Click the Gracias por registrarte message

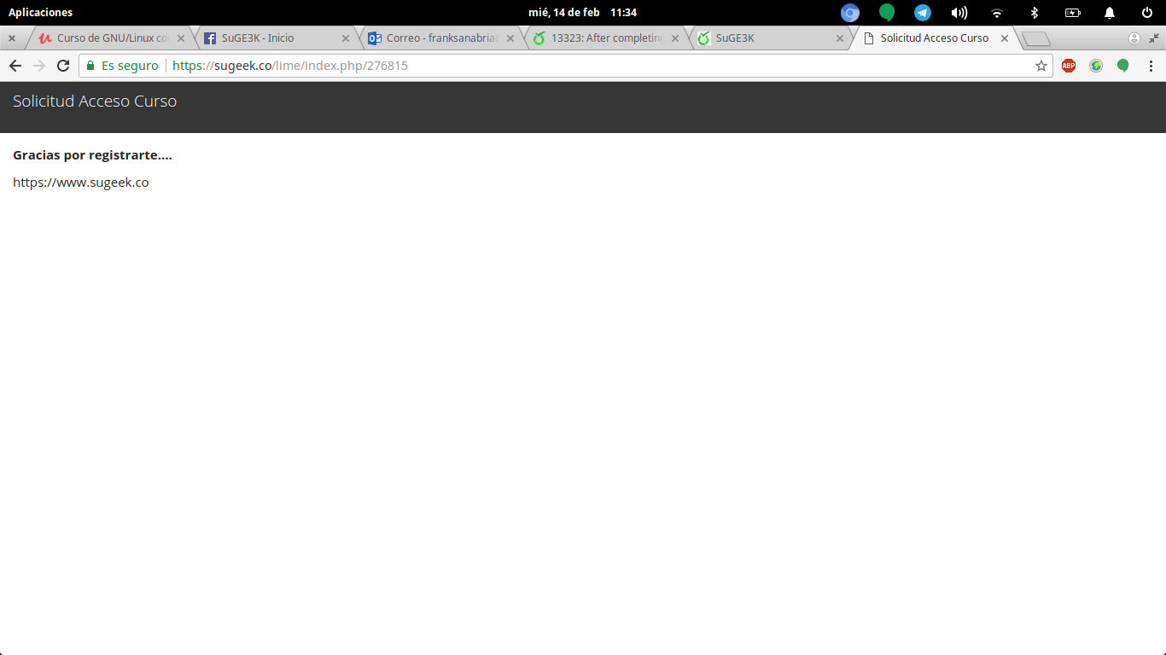tap(92, 155)
